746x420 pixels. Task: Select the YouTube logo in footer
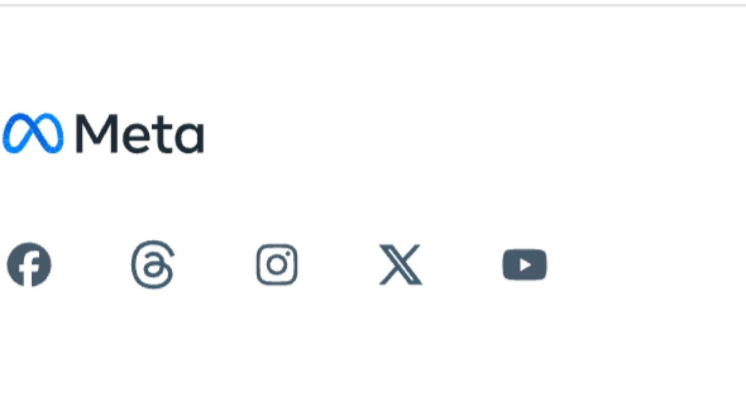click(525, 264)
